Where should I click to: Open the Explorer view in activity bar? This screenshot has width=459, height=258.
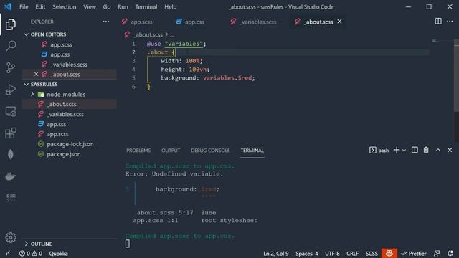pos(11,24)
